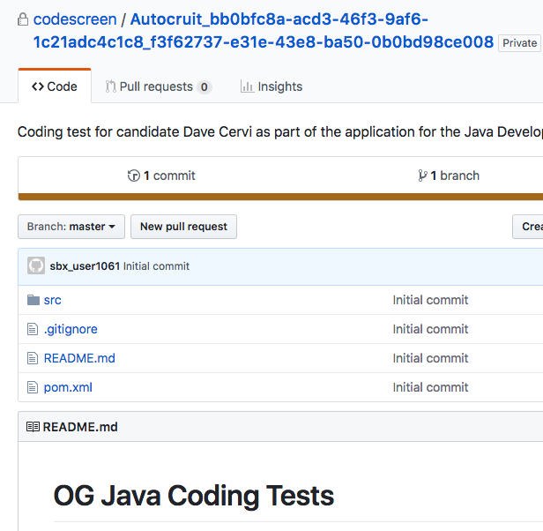Click sbx_user1061 avatar image

coord(36,265)
